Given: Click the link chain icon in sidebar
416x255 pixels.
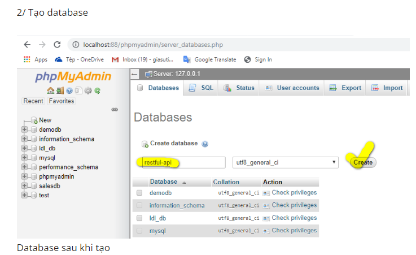Looking at the screenshot, I should click(x=115, y=110).
